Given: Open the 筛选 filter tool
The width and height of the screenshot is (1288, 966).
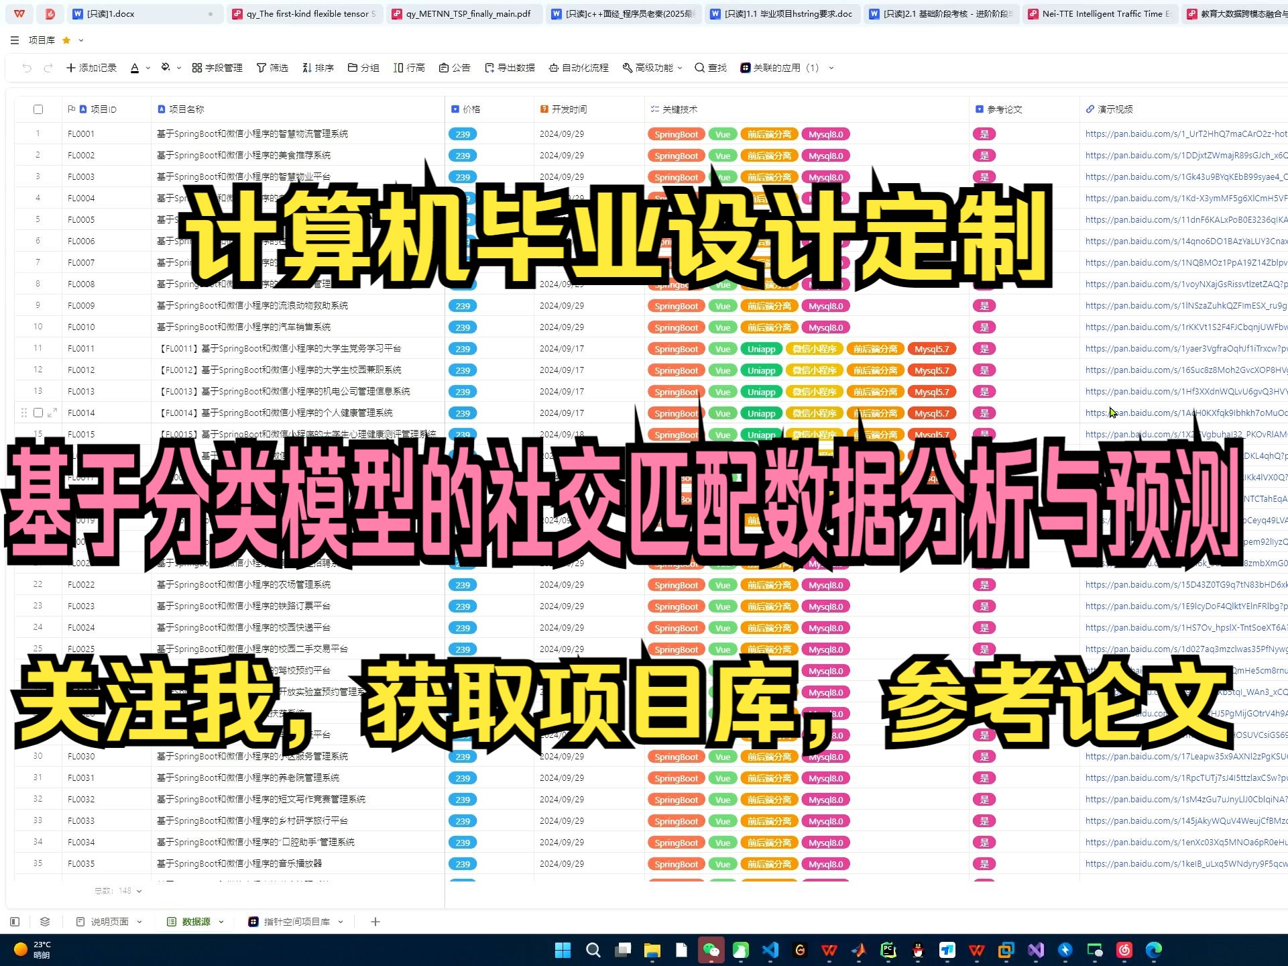Looking at the screenshot, I should (x=272, y=68).
